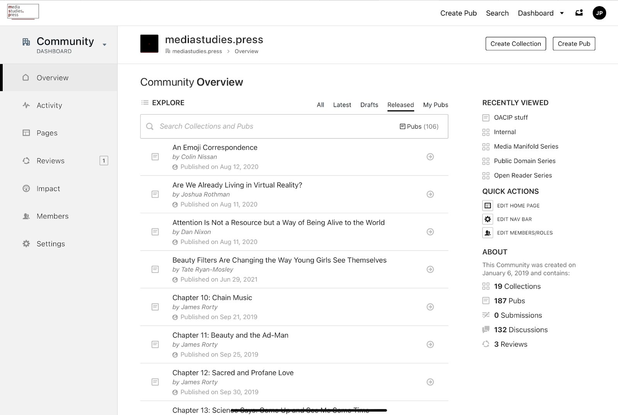This screenshot has height=415, width=618.
Task: Click the pub icon beside An Emoji Correspondence
Action: coord(155,157)
